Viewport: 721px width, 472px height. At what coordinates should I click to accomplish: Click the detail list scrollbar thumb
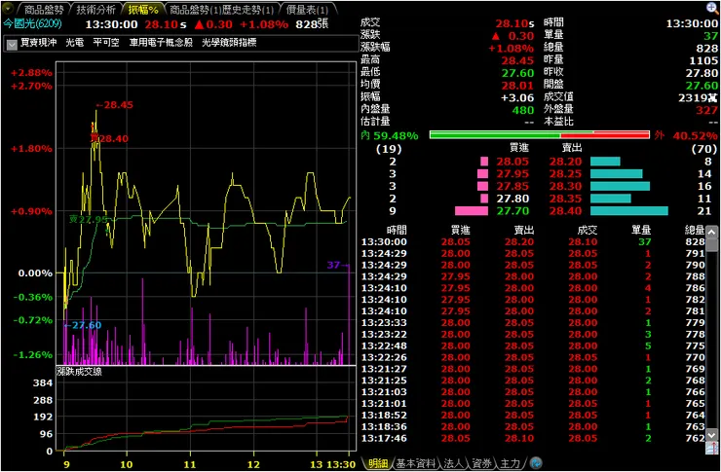click(711, 245)
